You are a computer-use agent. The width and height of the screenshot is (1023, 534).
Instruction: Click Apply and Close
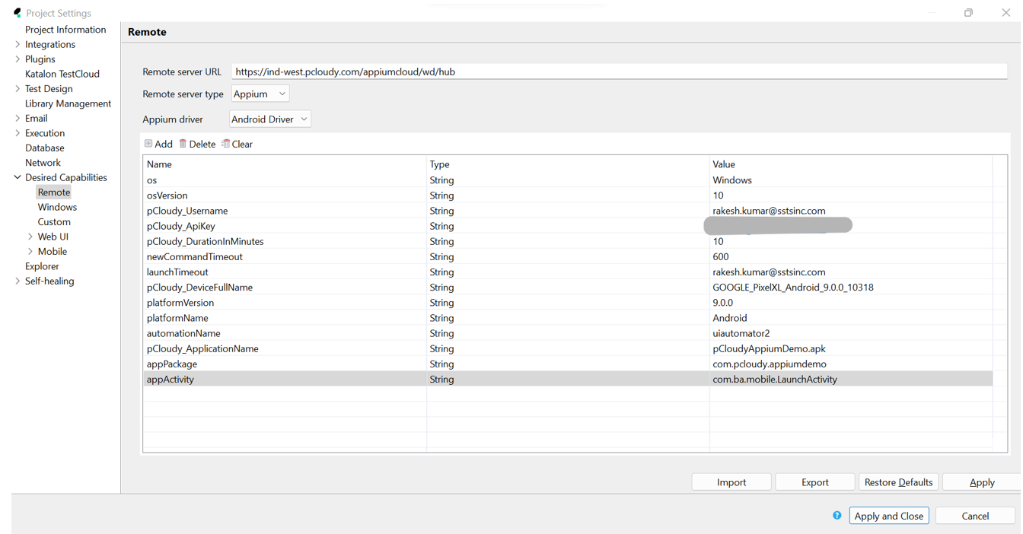click(x=888, y=515)
